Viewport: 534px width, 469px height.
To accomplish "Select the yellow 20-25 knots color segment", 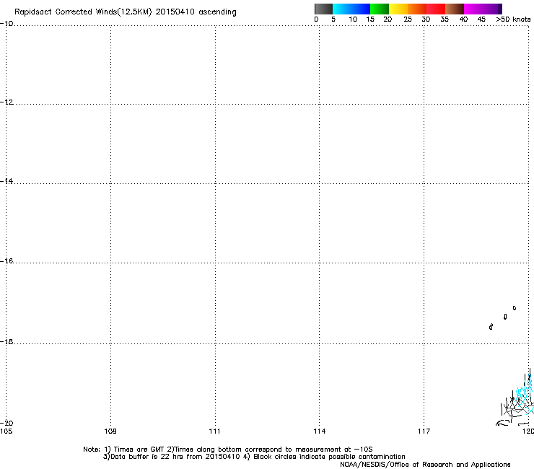I will (398, 9).
